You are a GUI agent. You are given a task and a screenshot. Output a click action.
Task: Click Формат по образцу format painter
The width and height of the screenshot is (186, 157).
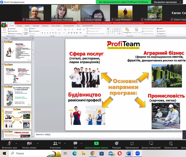click(x=15, y=34)
